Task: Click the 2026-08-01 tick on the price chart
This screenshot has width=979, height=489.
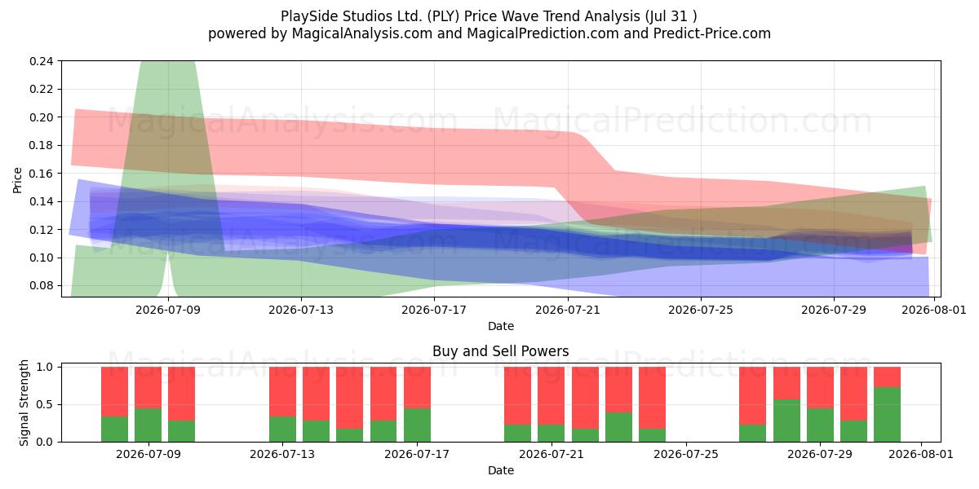Action: click(933, 310)
